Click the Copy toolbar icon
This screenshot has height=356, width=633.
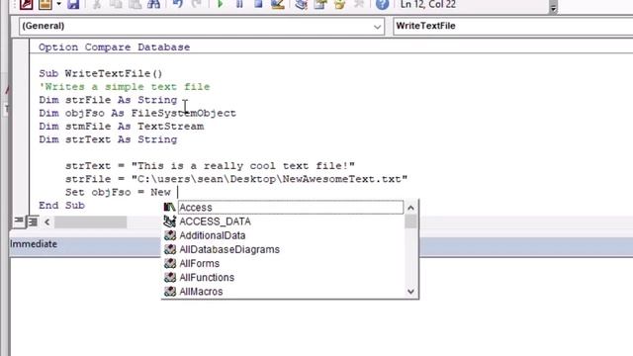tap(116, 4)
